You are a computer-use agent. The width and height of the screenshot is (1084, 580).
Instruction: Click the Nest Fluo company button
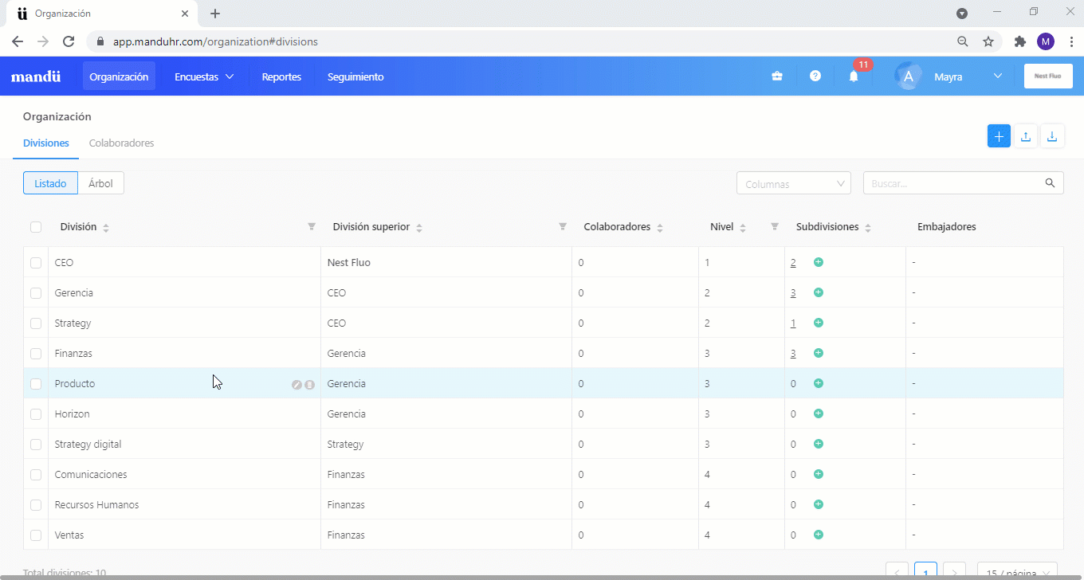pos(1048,76)
